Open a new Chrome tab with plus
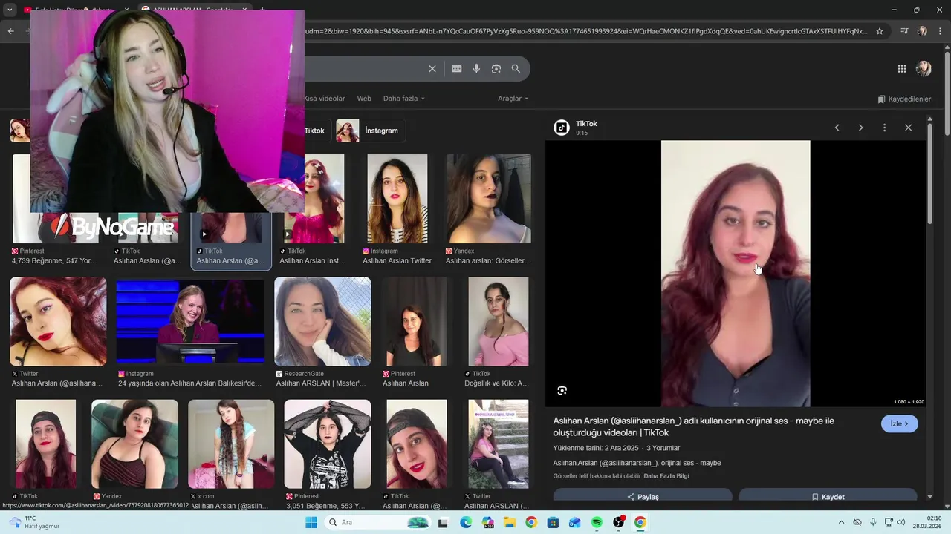 pyautogui.click(x=262, y=10)
